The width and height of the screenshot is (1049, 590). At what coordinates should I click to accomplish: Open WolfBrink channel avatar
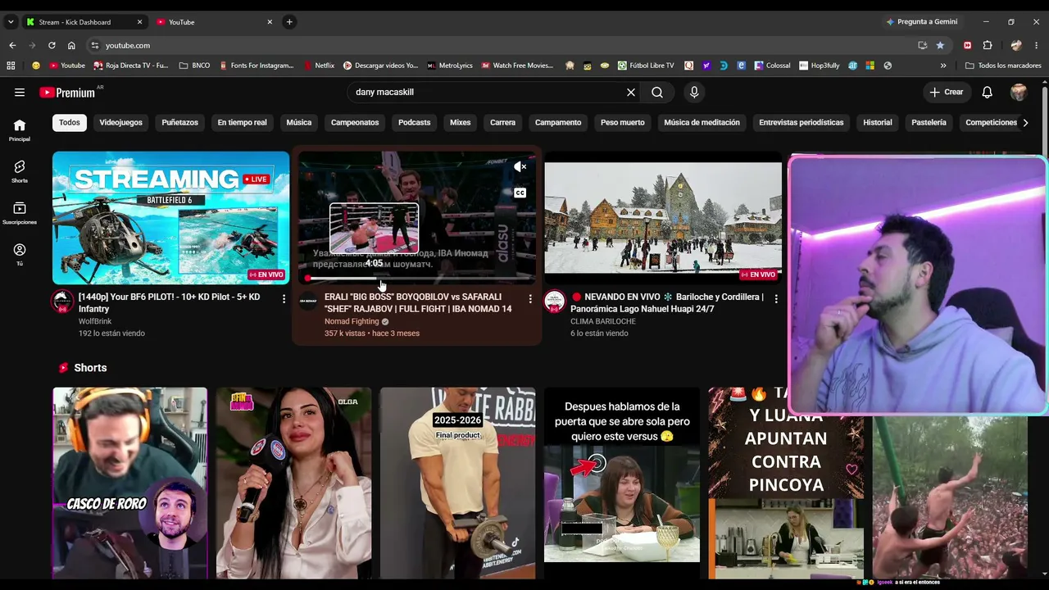tap(62, 302)
